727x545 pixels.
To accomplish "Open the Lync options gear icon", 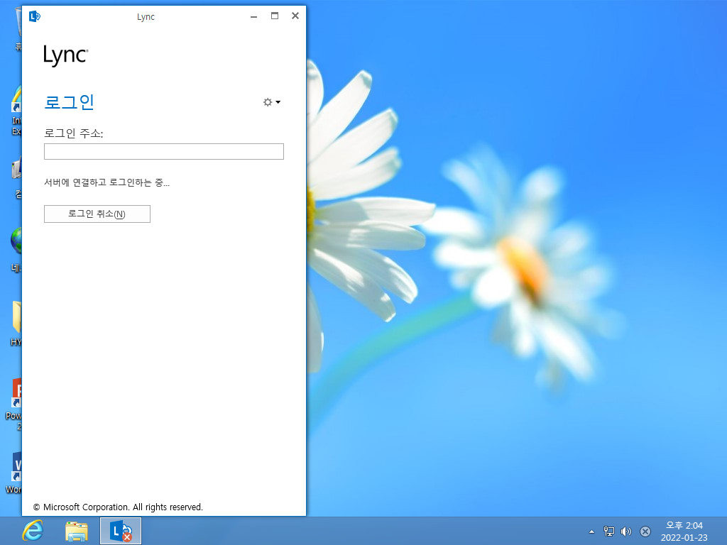I will pos(268,102).
